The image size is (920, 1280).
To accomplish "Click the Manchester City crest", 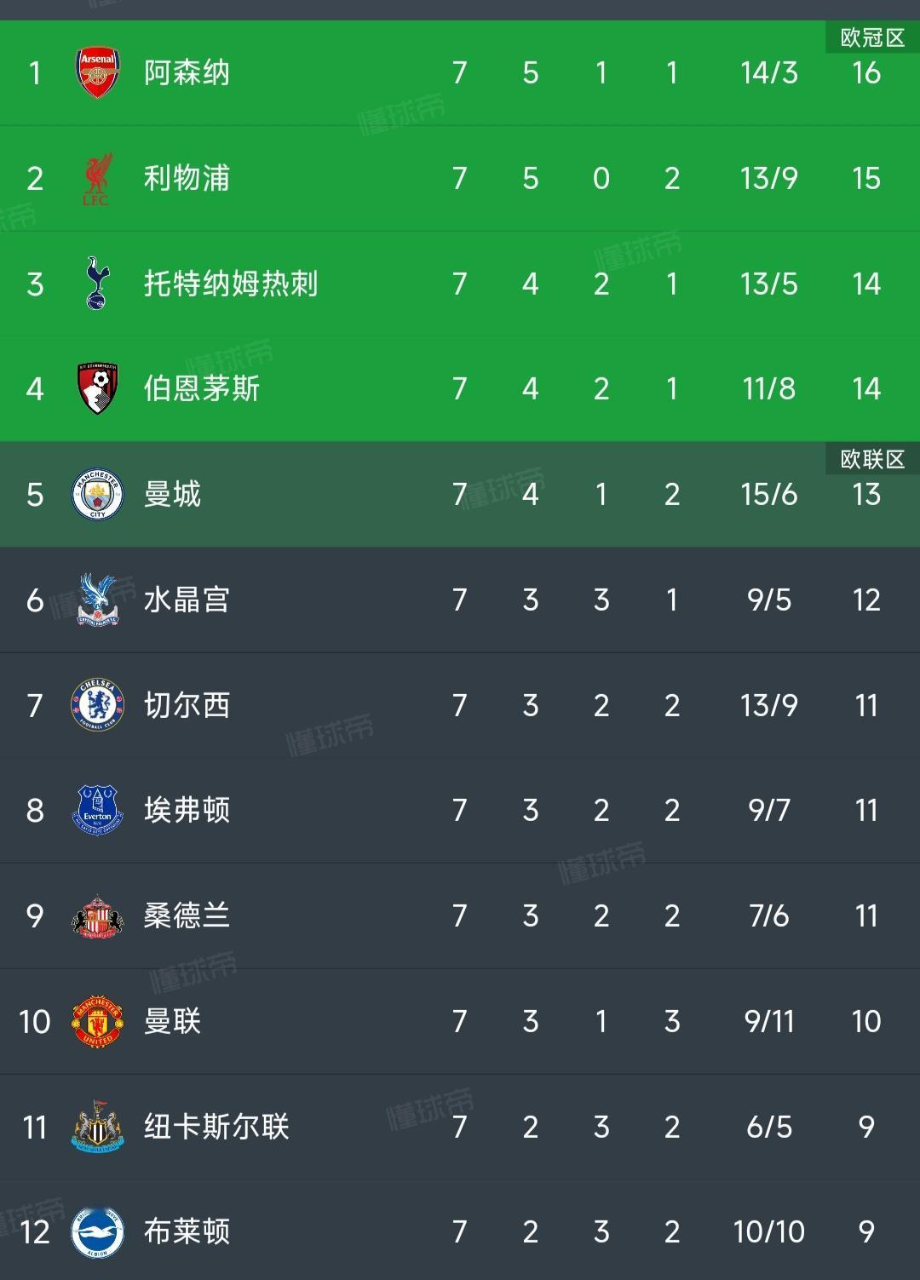I will [97, 495].
